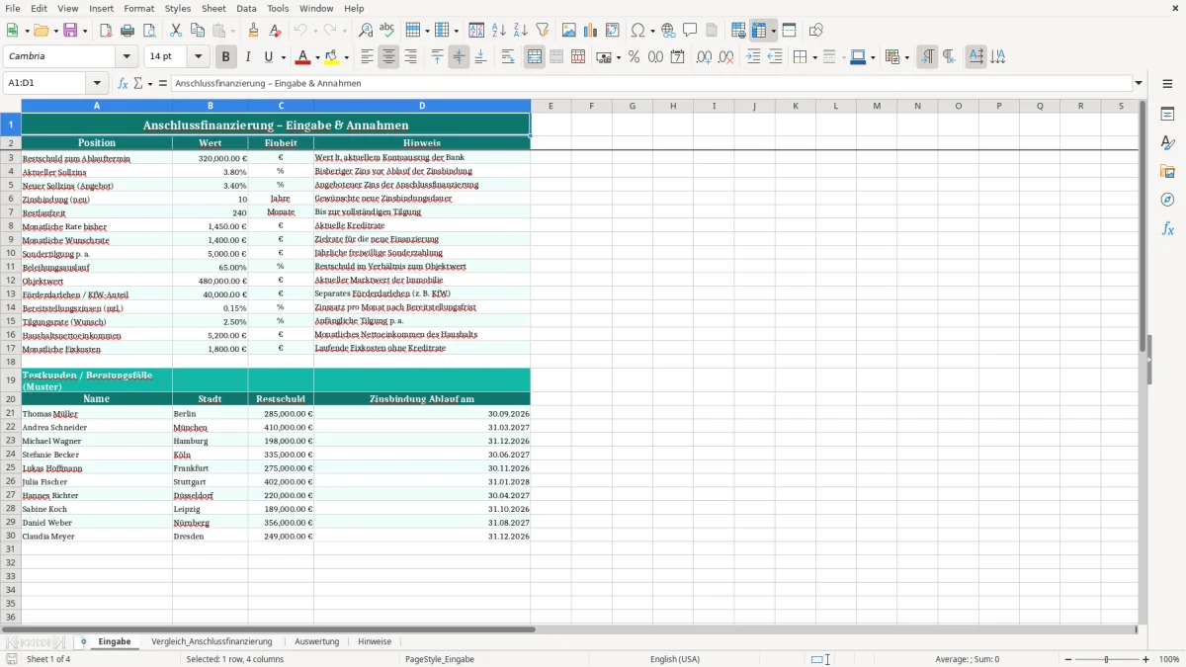Open the Format menu
1186x667 pixels.
[138, 8]
